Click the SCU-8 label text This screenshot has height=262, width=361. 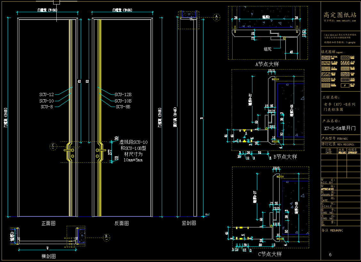click(47, 107)
